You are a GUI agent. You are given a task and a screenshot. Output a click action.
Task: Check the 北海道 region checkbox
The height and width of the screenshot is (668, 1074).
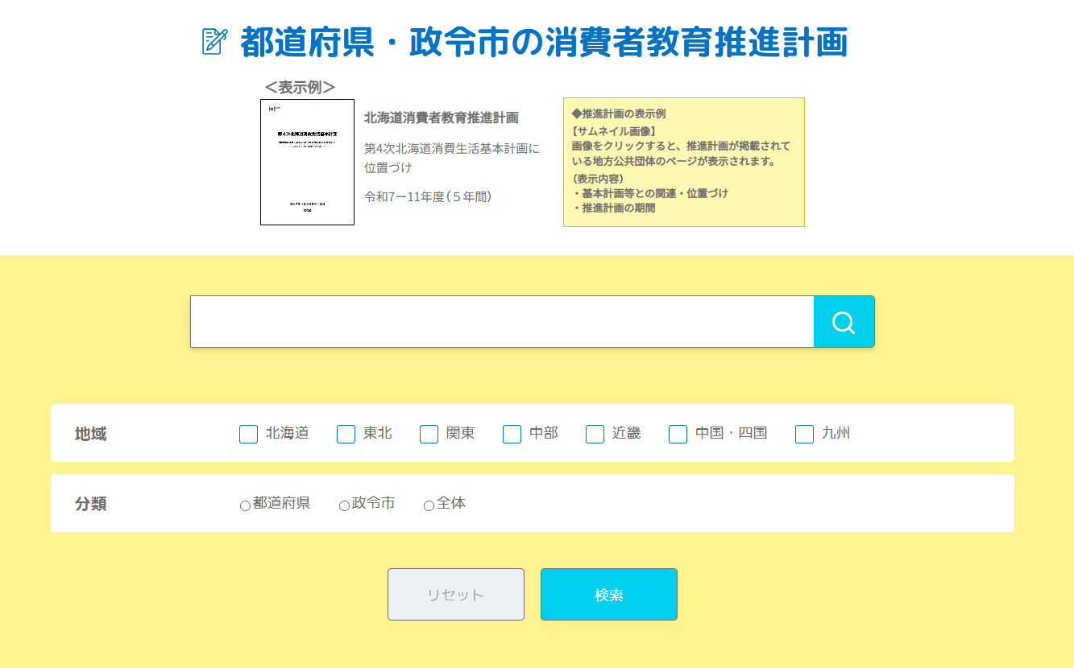249,434
